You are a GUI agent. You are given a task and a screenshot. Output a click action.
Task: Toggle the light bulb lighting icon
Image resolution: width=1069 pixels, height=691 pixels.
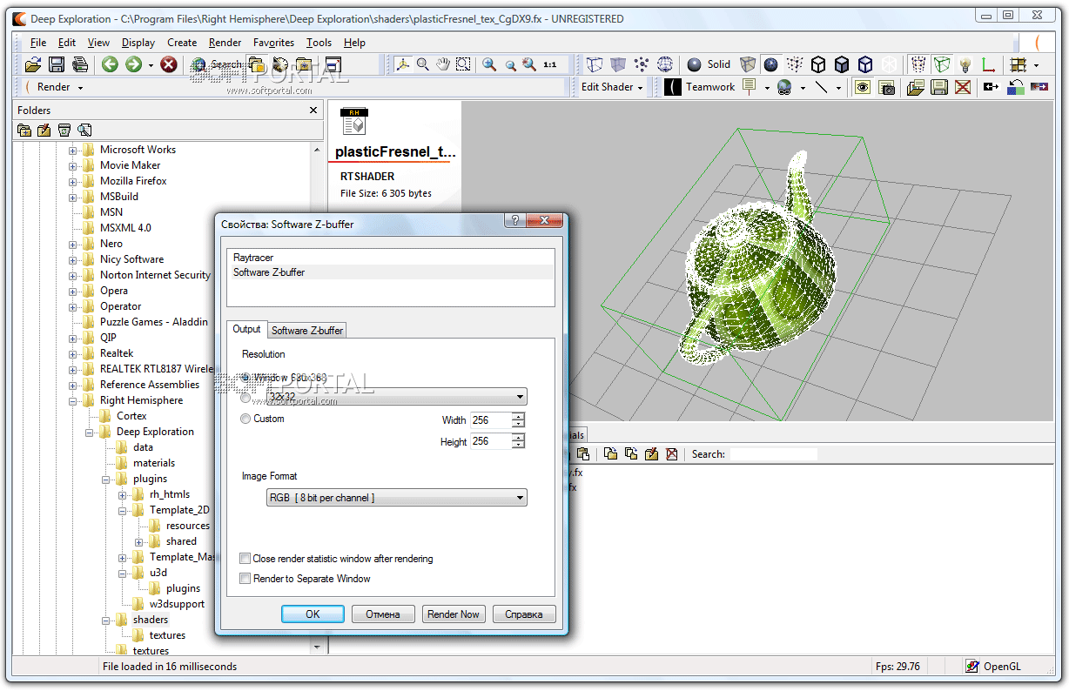point(965,64)
